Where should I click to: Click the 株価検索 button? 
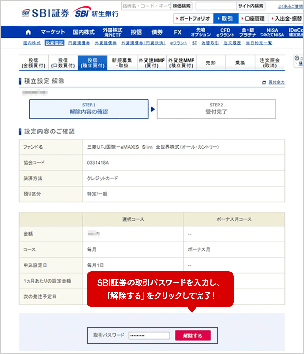pyautogui.click(x=182, y=6)
